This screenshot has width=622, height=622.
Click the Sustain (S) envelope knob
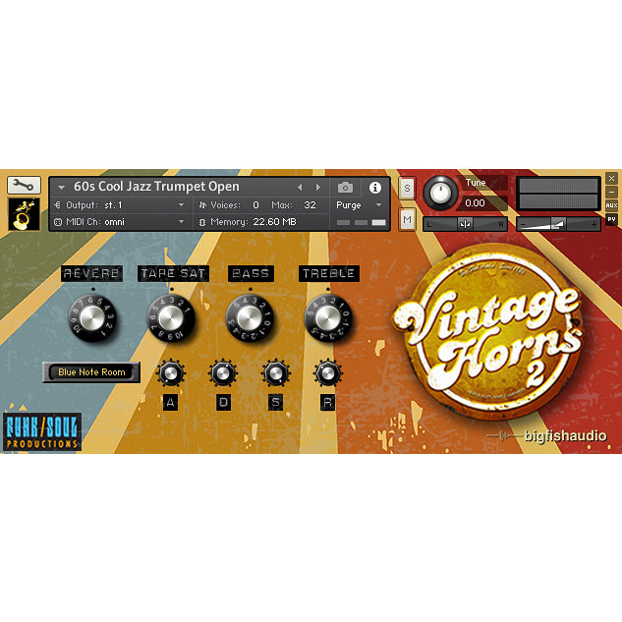(276, 373)
